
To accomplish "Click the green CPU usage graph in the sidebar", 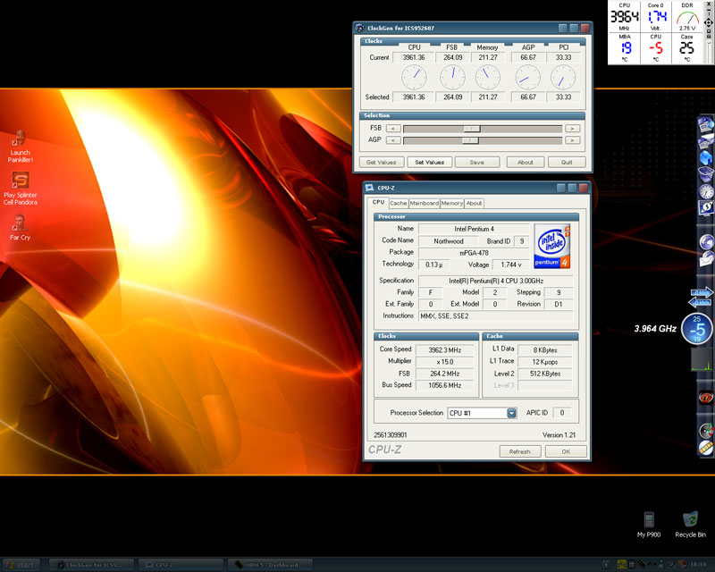I will [702, 359].
